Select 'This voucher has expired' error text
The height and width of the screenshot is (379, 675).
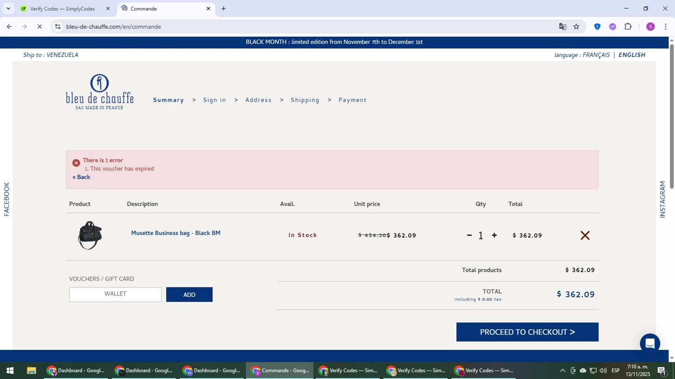pyautogui.click(x=122, y=169)
